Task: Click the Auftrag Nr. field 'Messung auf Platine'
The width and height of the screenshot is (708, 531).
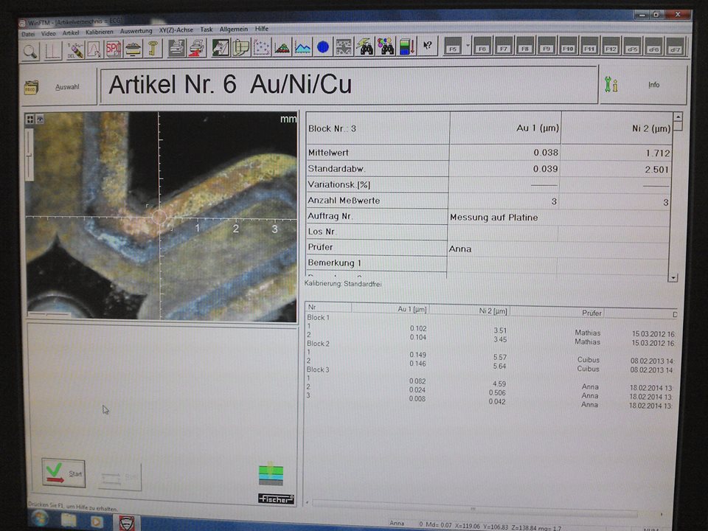Action: tap(559, 217)
